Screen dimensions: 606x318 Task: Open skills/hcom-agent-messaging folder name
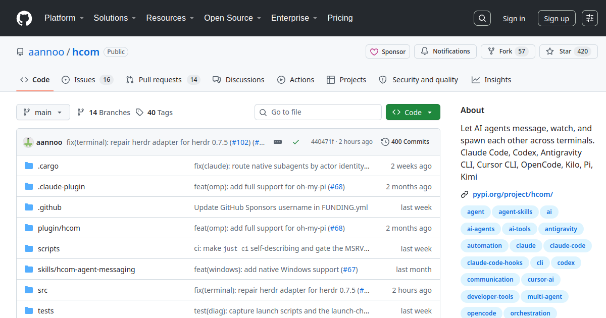[x=86, y=270]
